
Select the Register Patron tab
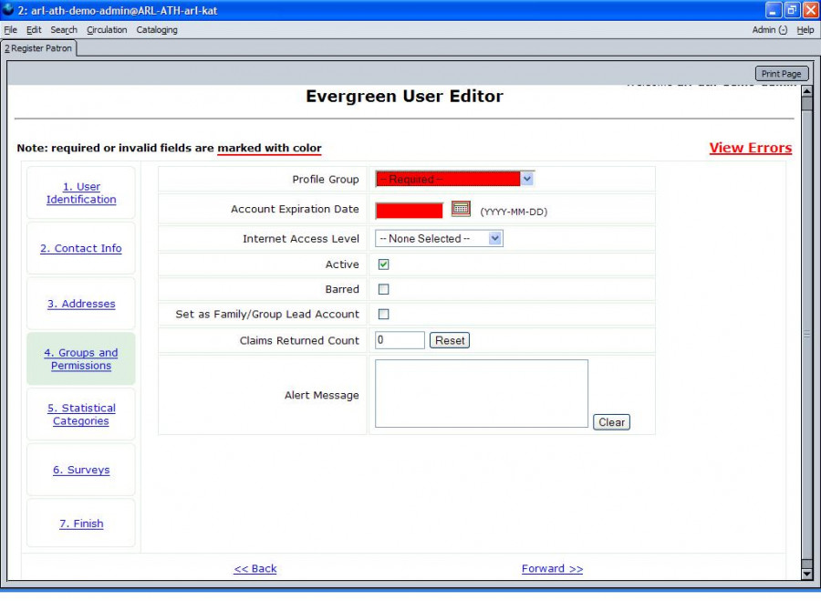(40, 48)
